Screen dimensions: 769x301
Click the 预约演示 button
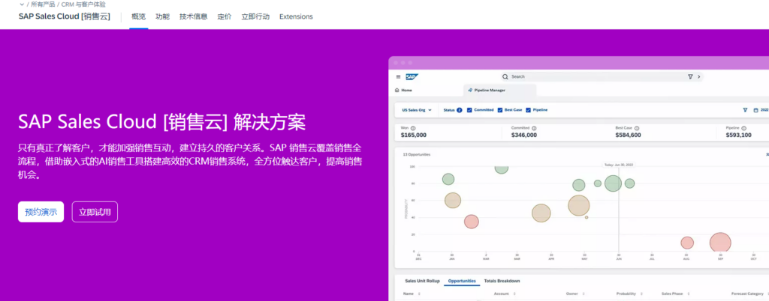click(x=41, y=212)
